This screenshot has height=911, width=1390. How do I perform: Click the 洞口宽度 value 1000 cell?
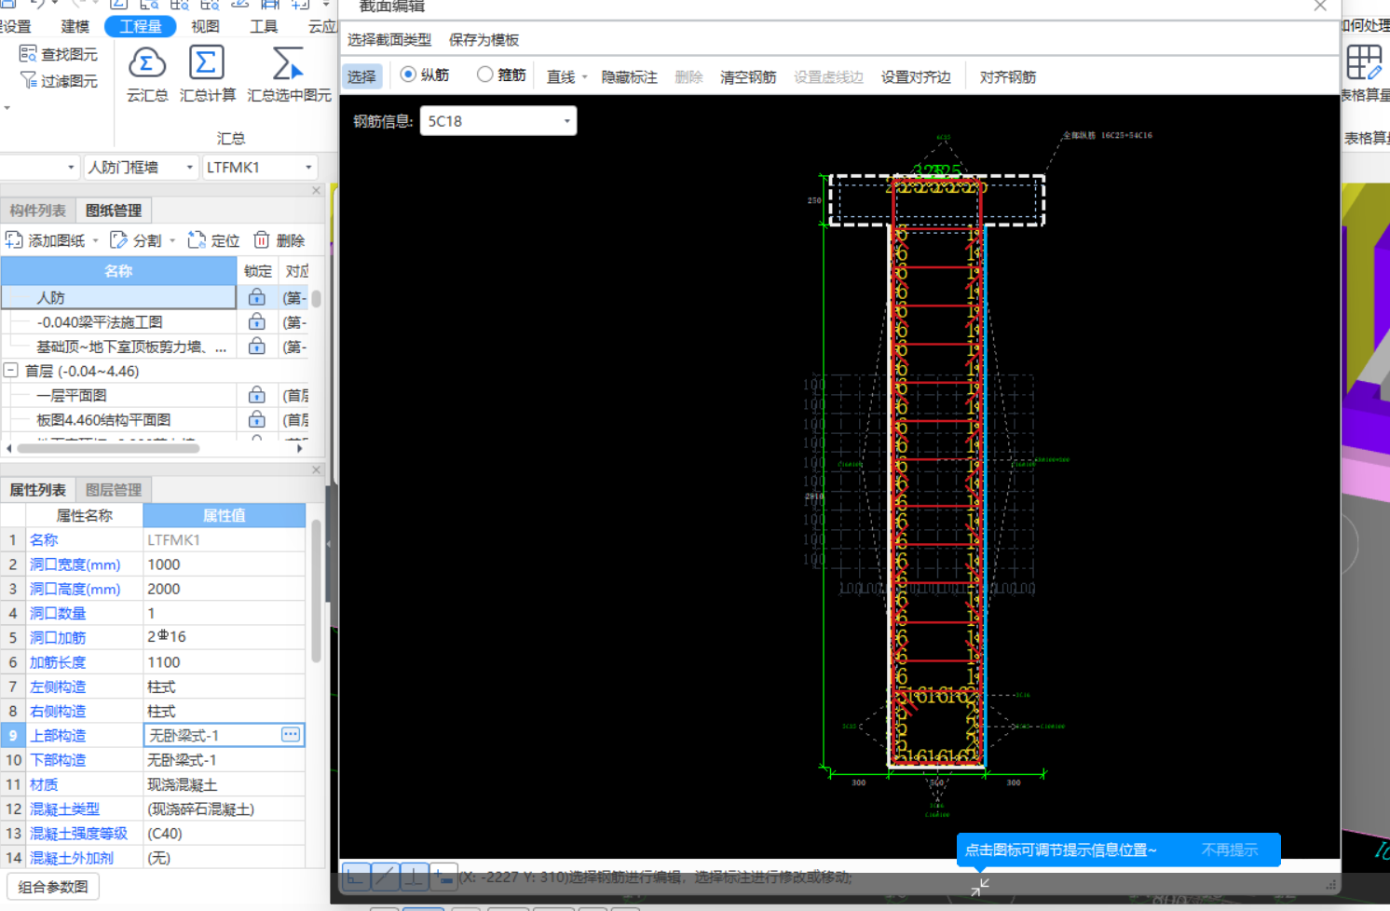[225, 564]
